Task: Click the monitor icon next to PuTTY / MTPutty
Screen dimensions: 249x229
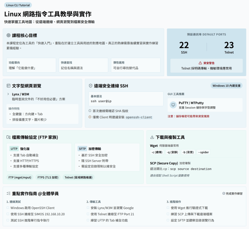Action: [173, 105]
